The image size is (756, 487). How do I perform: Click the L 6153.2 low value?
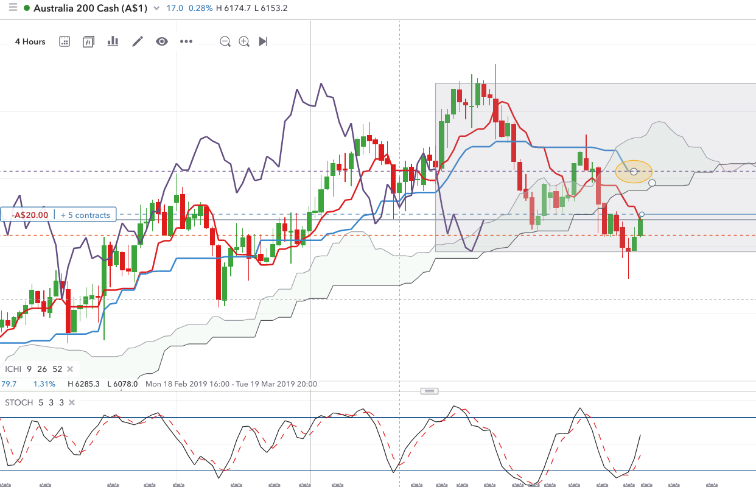click(271, 9)
